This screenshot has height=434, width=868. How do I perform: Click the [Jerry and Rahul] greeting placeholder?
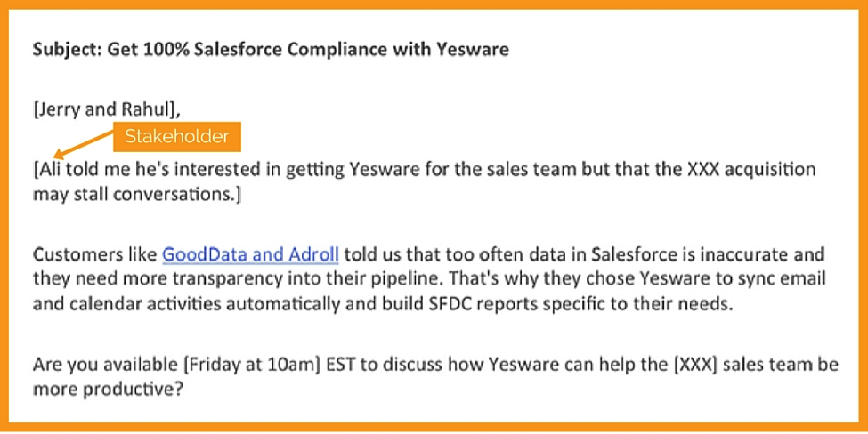[x=107, y=110]
